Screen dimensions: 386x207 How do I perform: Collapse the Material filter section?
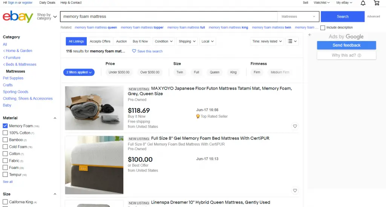[55, 118]
